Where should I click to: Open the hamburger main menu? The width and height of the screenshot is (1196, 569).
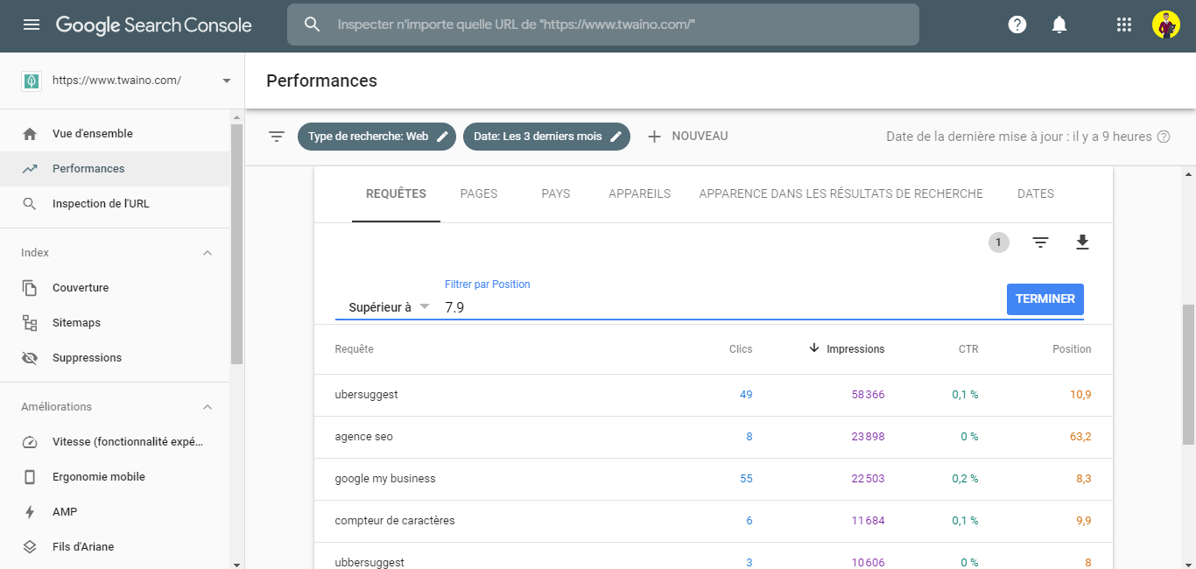32,25
